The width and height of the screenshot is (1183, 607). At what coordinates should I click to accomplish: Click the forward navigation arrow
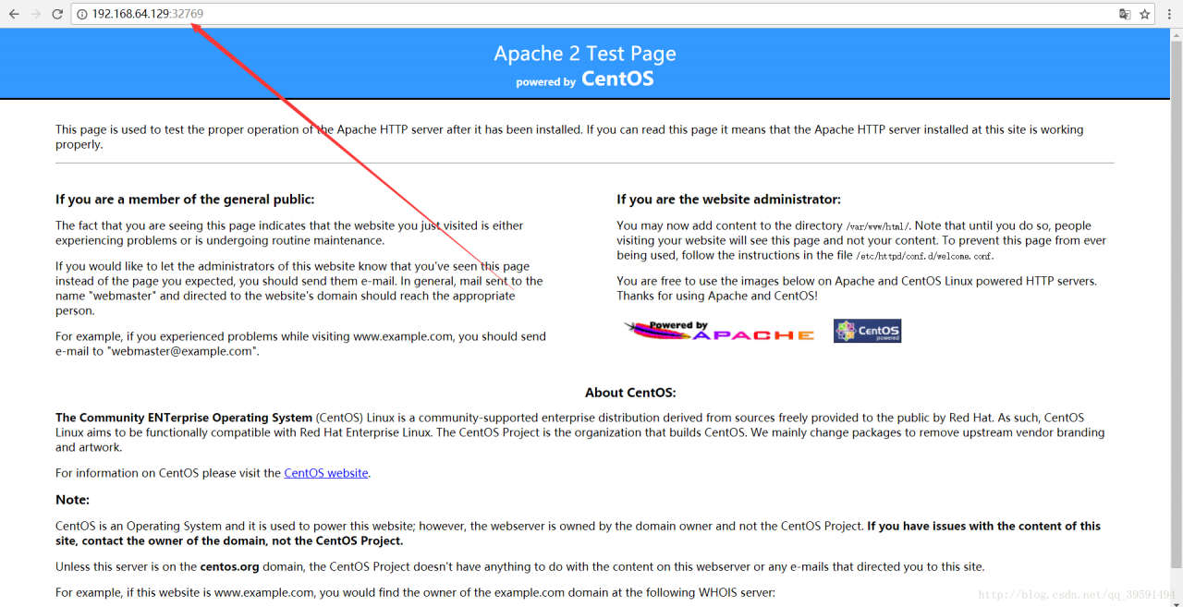click(x=35, y=14)
